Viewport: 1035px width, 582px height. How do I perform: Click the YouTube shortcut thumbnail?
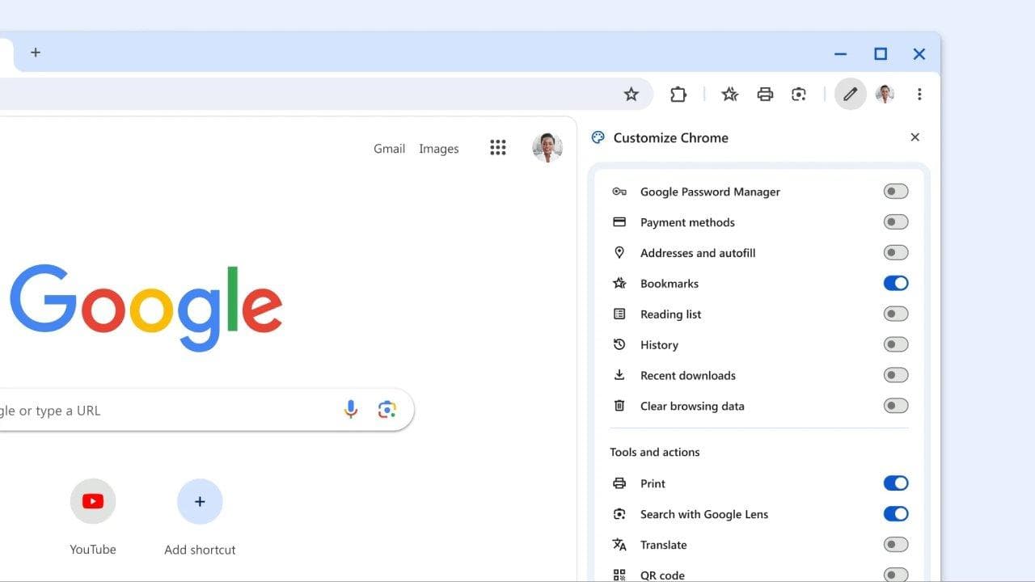coord(93,500)
